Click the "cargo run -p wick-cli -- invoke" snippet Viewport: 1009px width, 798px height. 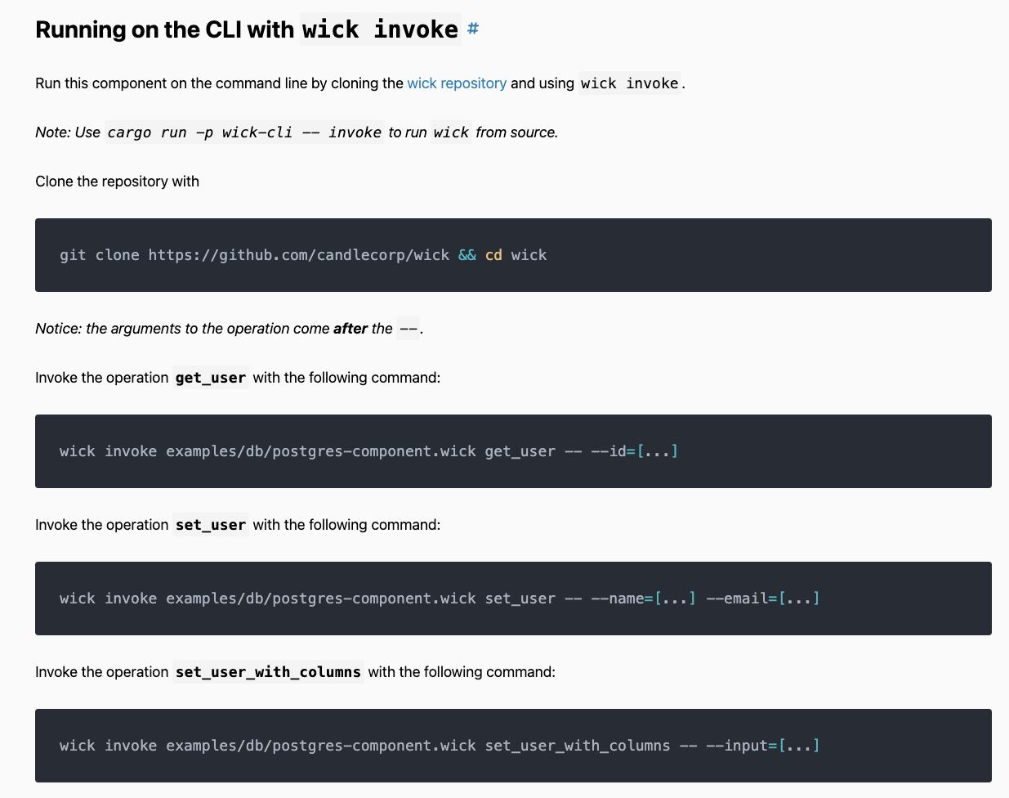click(244, 132)
